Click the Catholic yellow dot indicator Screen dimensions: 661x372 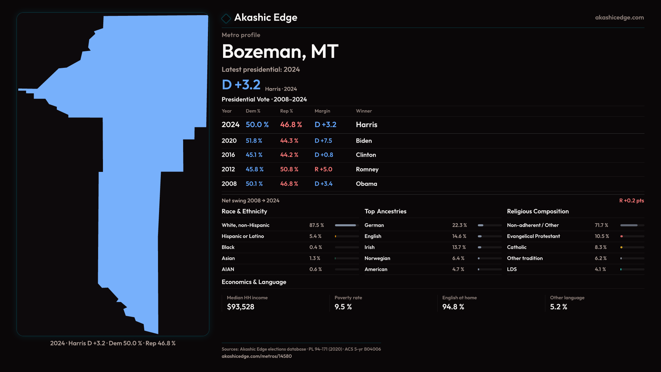621,247
